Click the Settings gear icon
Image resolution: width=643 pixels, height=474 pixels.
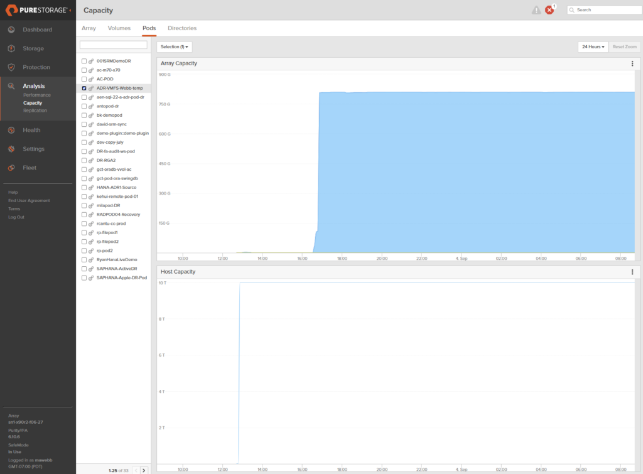[x=11, y=149]
